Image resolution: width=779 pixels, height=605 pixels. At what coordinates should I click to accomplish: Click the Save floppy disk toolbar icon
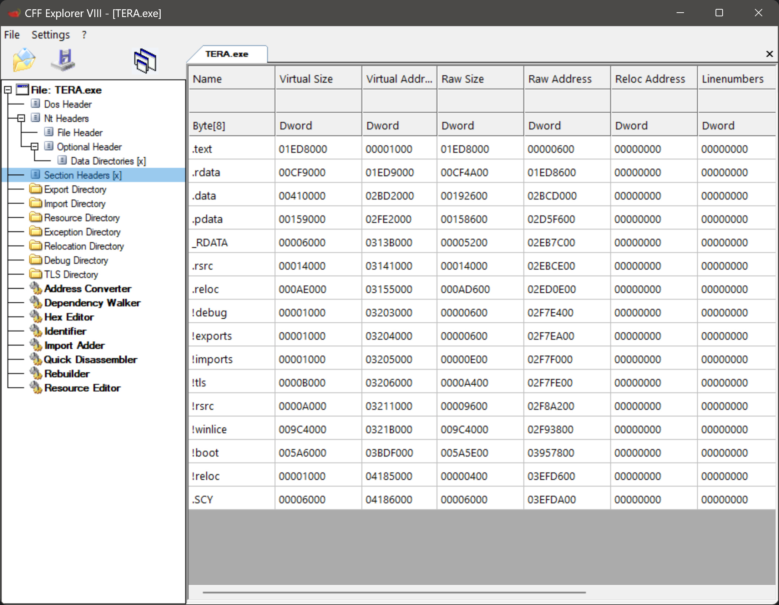[63, 60]
